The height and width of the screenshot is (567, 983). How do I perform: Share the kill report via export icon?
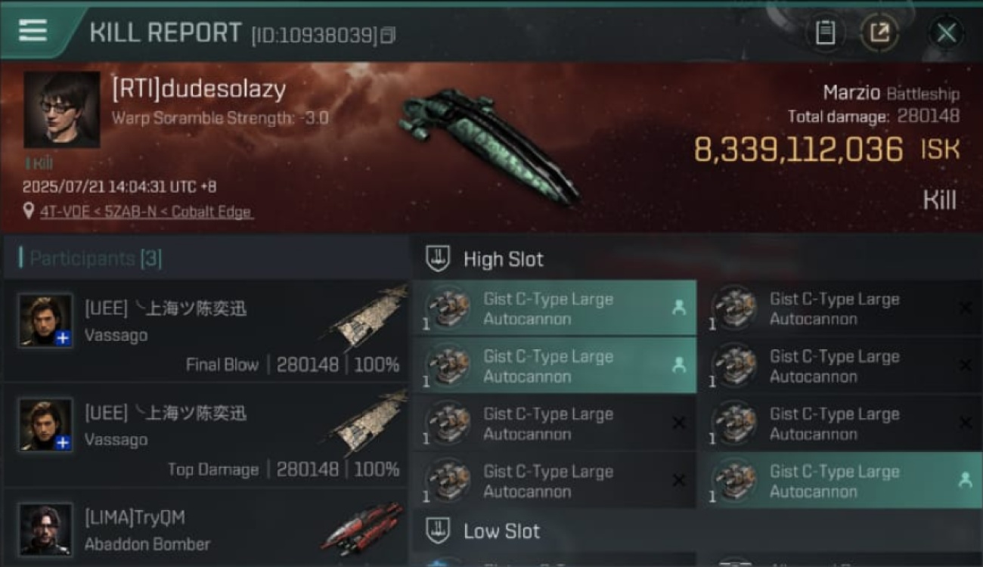(880, 33)
